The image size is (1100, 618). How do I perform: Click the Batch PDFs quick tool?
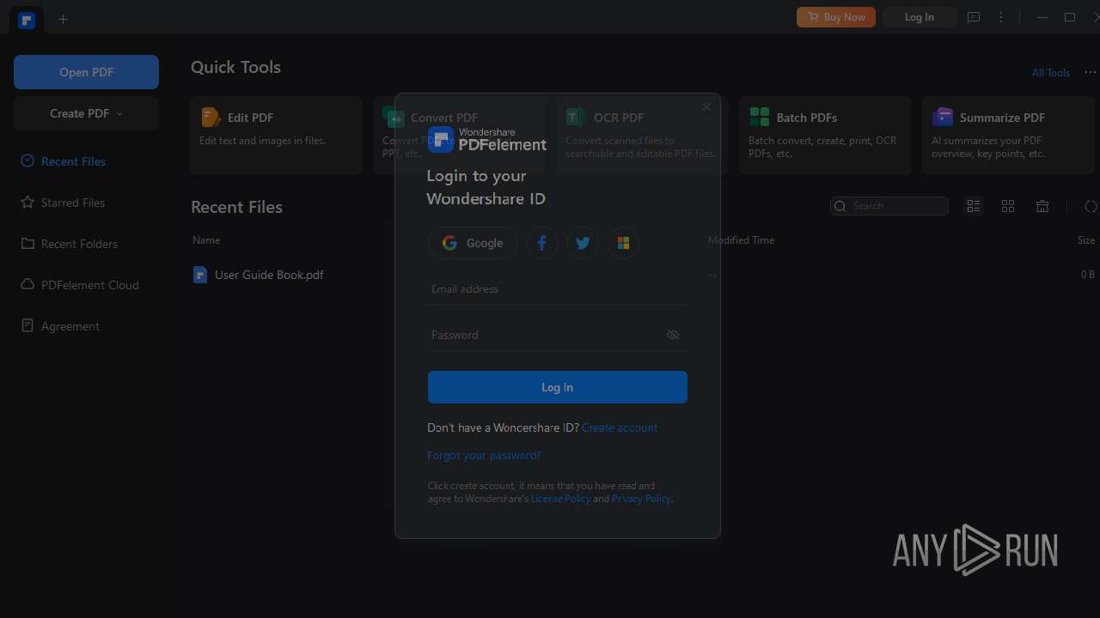pyautogui.click(x=825, y=136)
